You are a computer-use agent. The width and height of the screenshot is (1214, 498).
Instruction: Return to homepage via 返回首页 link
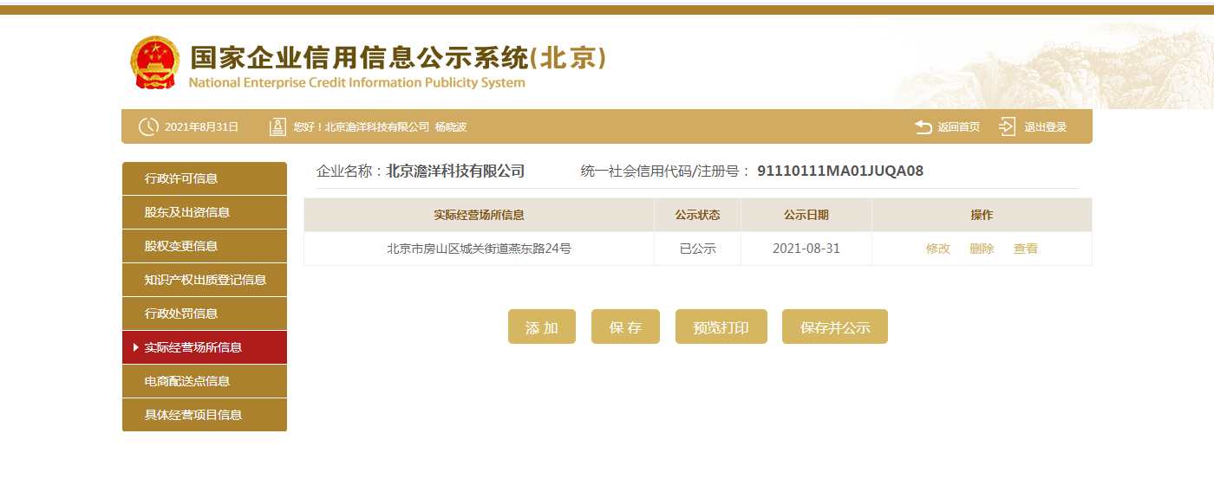958,126
